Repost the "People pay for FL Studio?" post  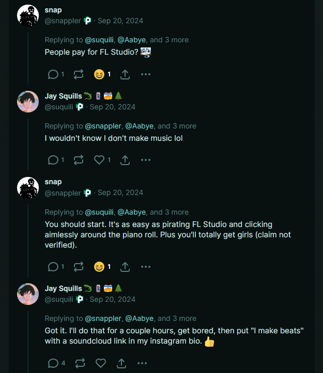click(x=79, y=74)
